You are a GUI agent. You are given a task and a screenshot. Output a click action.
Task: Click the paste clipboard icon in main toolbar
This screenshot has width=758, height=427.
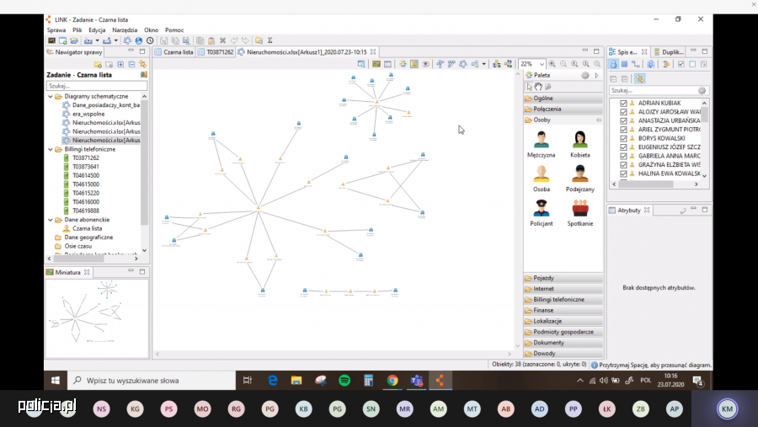(211, 40)
